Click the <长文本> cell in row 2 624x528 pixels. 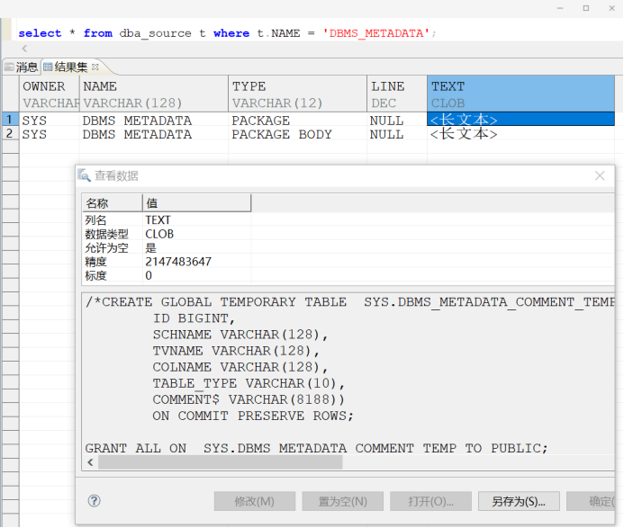click(463, 134)
